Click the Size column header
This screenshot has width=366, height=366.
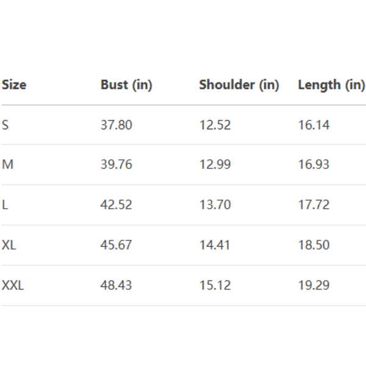(x=14, y=85)
